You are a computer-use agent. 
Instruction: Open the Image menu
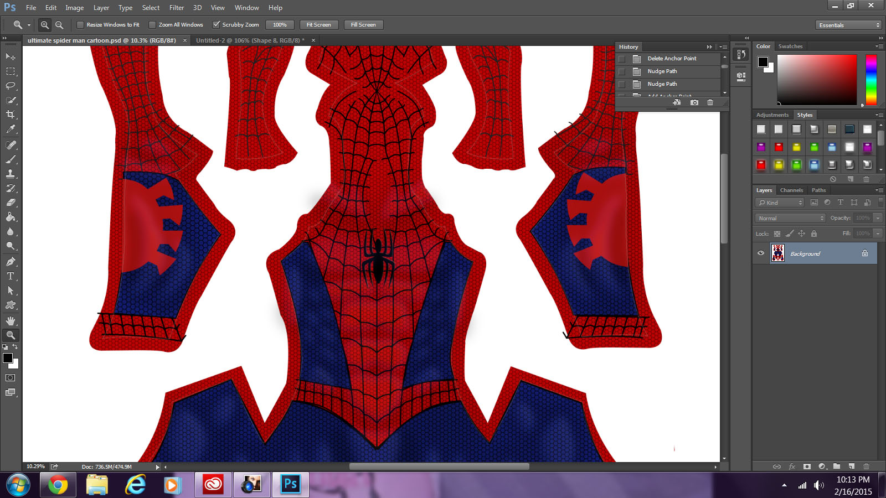pos(75,8)
